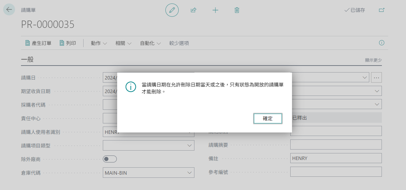Viewport: 406px width, 190px height.
Task: Click 顯示更少 link
Action: (x=373, y=60)
